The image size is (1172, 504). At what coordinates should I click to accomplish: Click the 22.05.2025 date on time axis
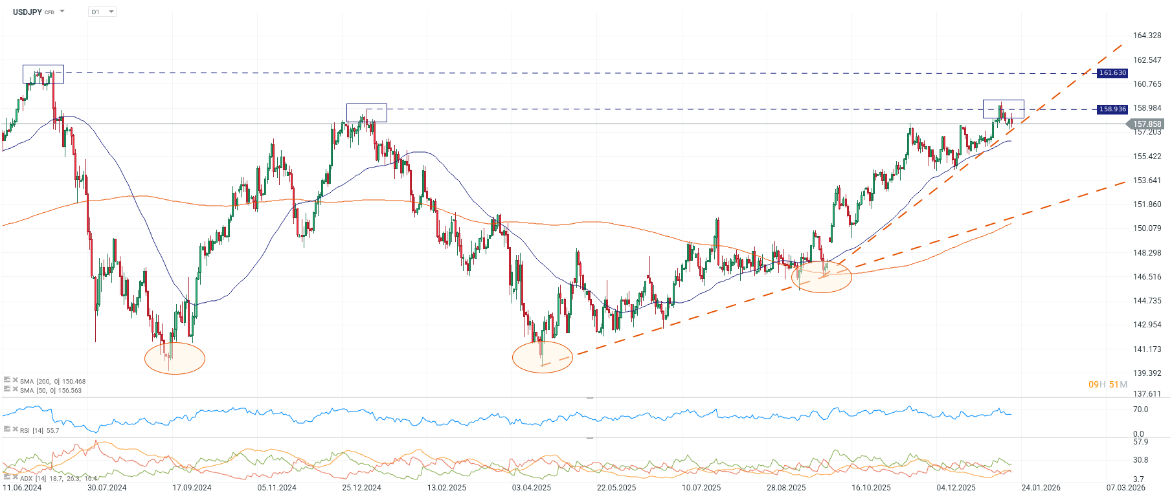coord(616,488)
